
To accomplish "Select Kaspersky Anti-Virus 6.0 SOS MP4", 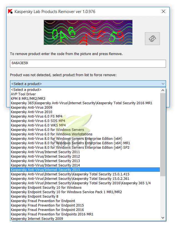I will coord(85,121).
